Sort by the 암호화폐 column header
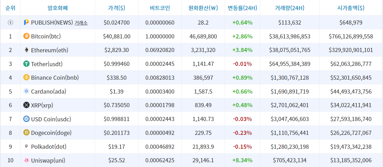This screenshot has height=167, width=383. point(58,8)
